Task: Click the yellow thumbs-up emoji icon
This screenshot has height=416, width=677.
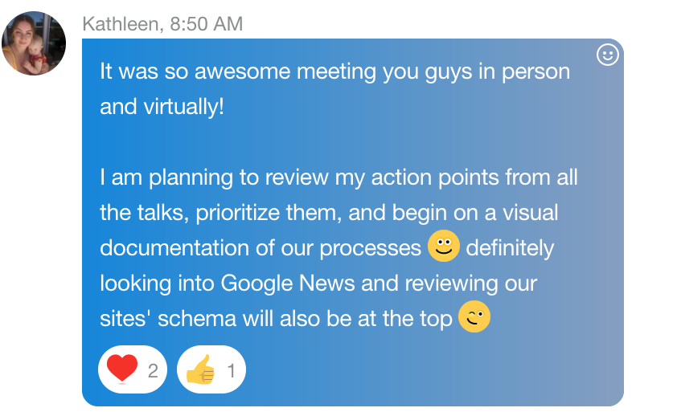Action: click(x=201, y=369)
